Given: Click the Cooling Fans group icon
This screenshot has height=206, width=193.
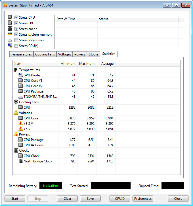Looking at the screenshot, I should 16,102.
